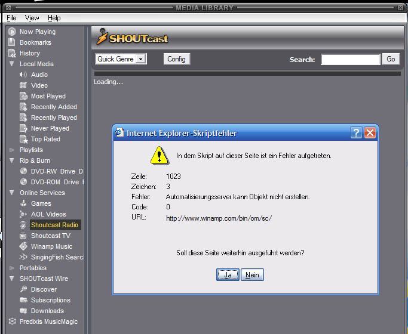Click the Games joystick icon
Viewport: 408px width, 334px height.
(23, 203)
